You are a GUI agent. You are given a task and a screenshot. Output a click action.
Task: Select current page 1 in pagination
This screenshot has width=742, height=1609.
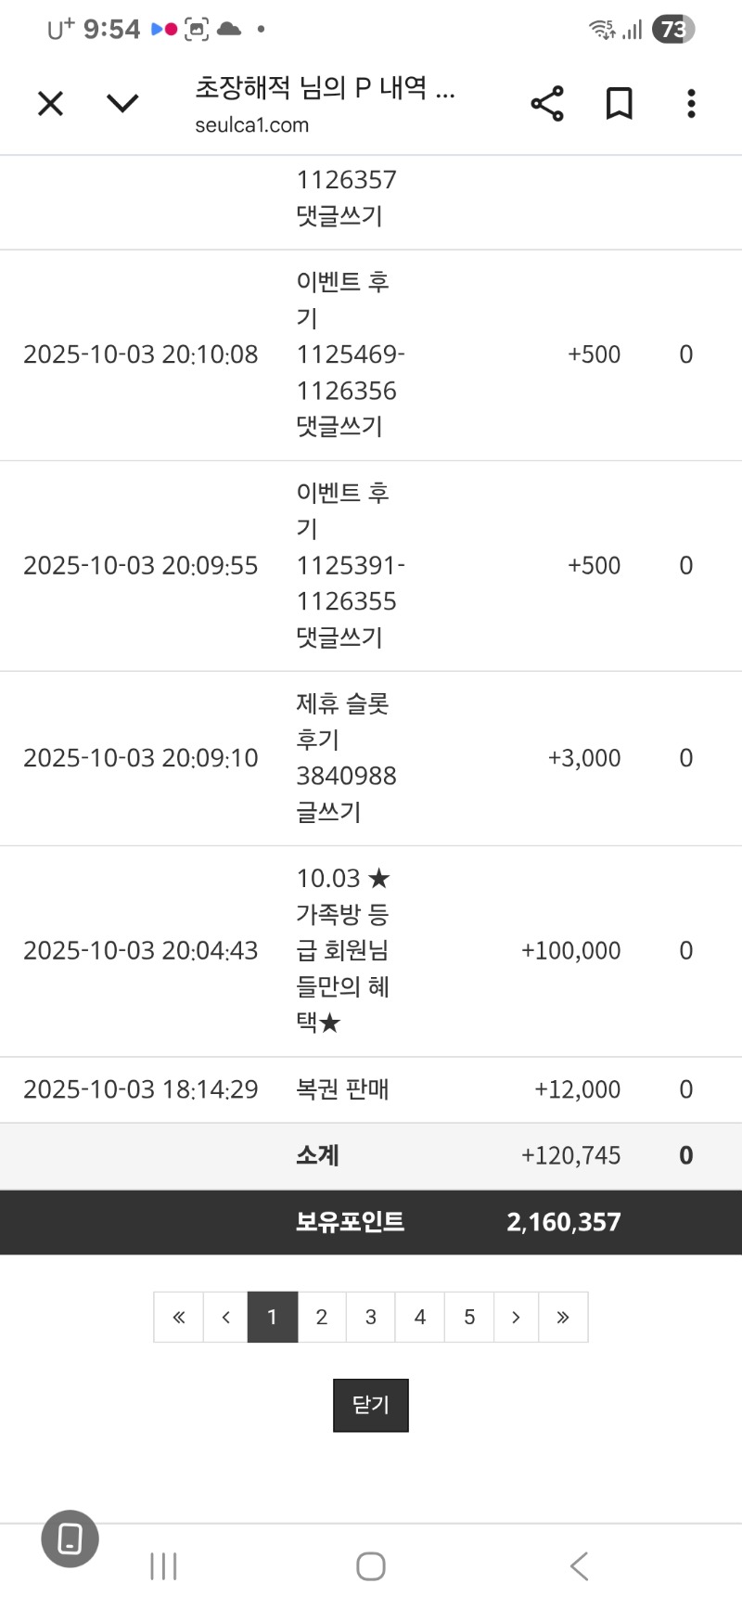273,1317
